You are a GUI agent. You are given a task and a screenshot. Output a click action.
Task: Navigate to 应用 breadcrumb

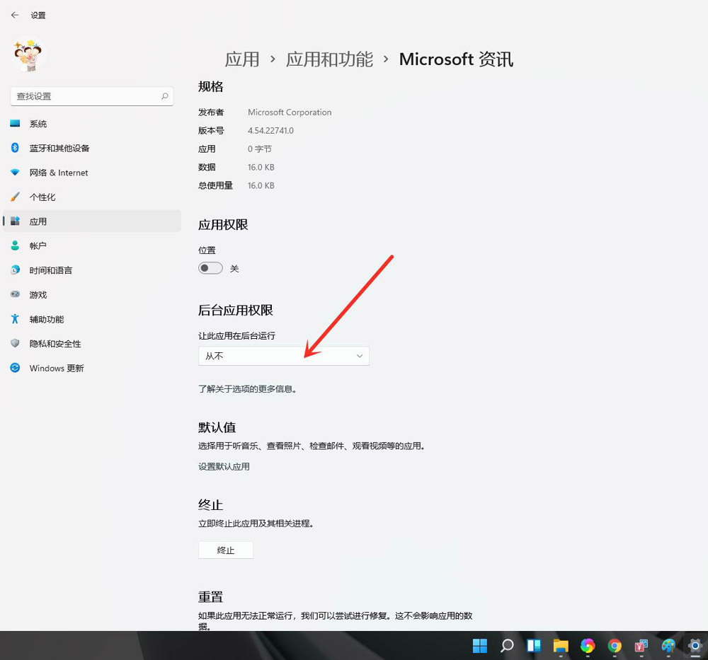[242, 59]
